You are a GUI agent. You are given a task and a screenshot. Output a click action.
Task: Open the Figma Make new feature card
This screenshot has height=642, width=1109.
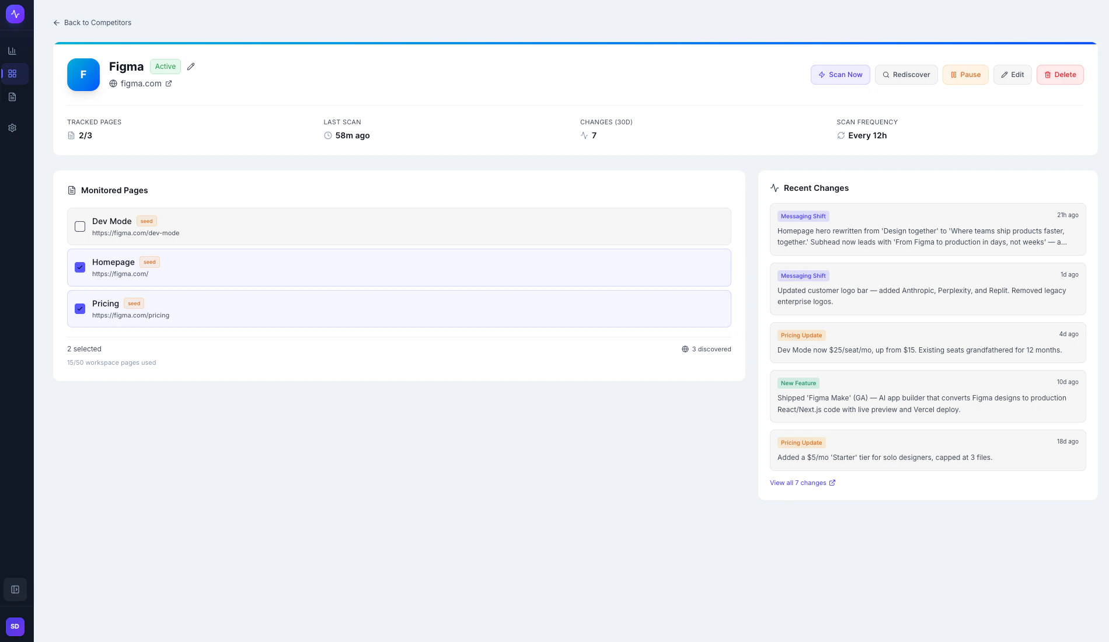coord(927,396)
